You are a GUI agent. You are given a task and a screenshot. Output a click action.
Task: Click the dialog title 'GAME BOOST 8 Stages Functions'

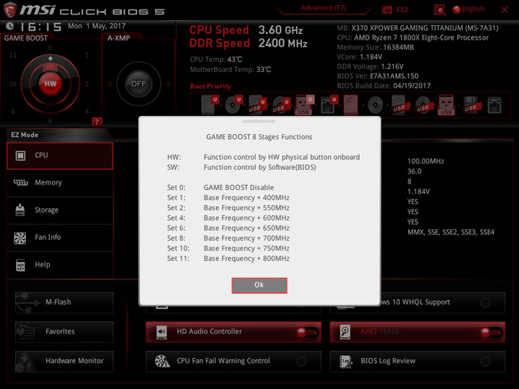(259, 137)
